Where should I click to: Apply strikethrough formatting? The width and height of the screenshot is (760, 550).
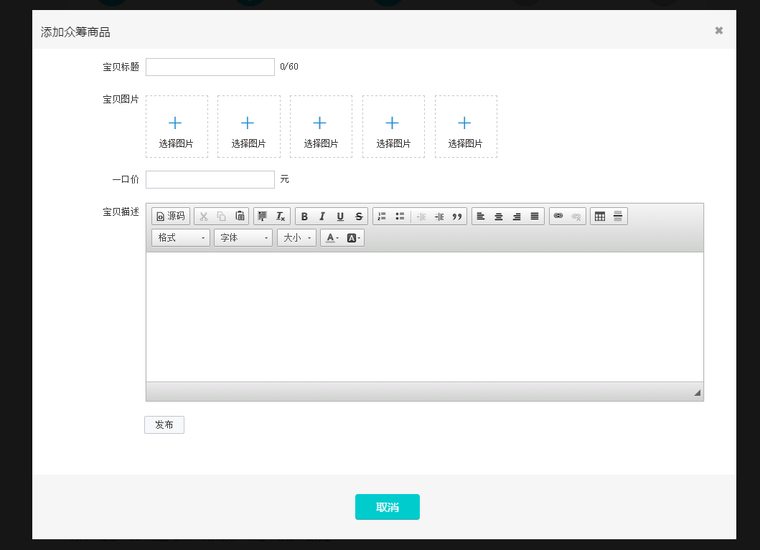359,217
